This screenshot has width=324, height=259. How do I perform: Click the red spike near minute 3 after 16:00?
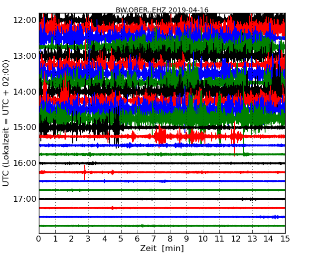[85, 172]
